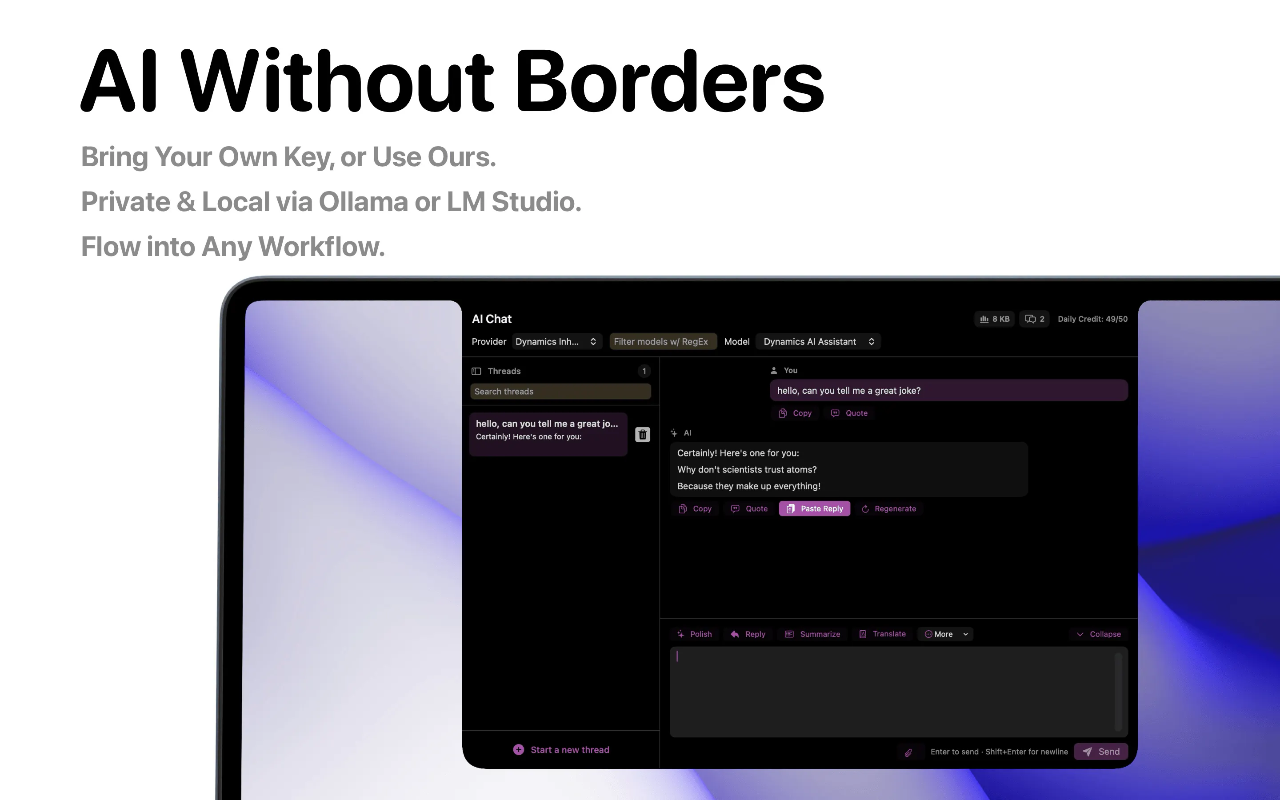The height and width of the screenshot is (800, 1280).
Task: Start a new thread
Action: pyautogui.click(x=561, y=750)
